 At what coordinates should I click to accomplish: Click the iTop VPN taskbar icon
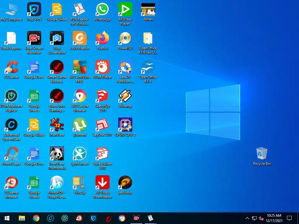[x=93, y=218]
